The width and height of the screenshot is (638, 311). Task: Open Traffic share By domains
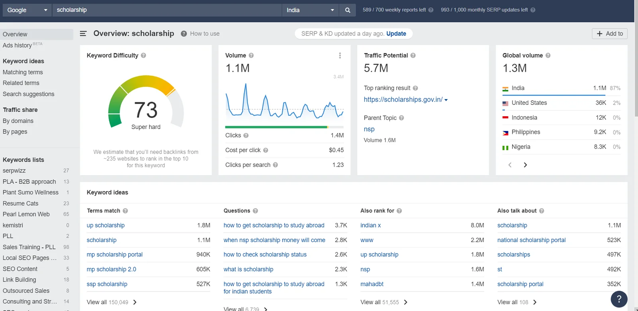click(x=18, y=121)
